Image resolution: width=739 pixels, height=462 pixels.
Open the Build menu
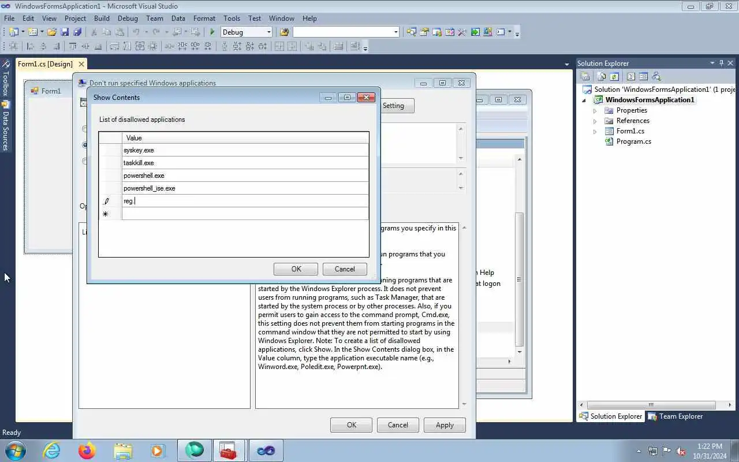coord(102,18)
